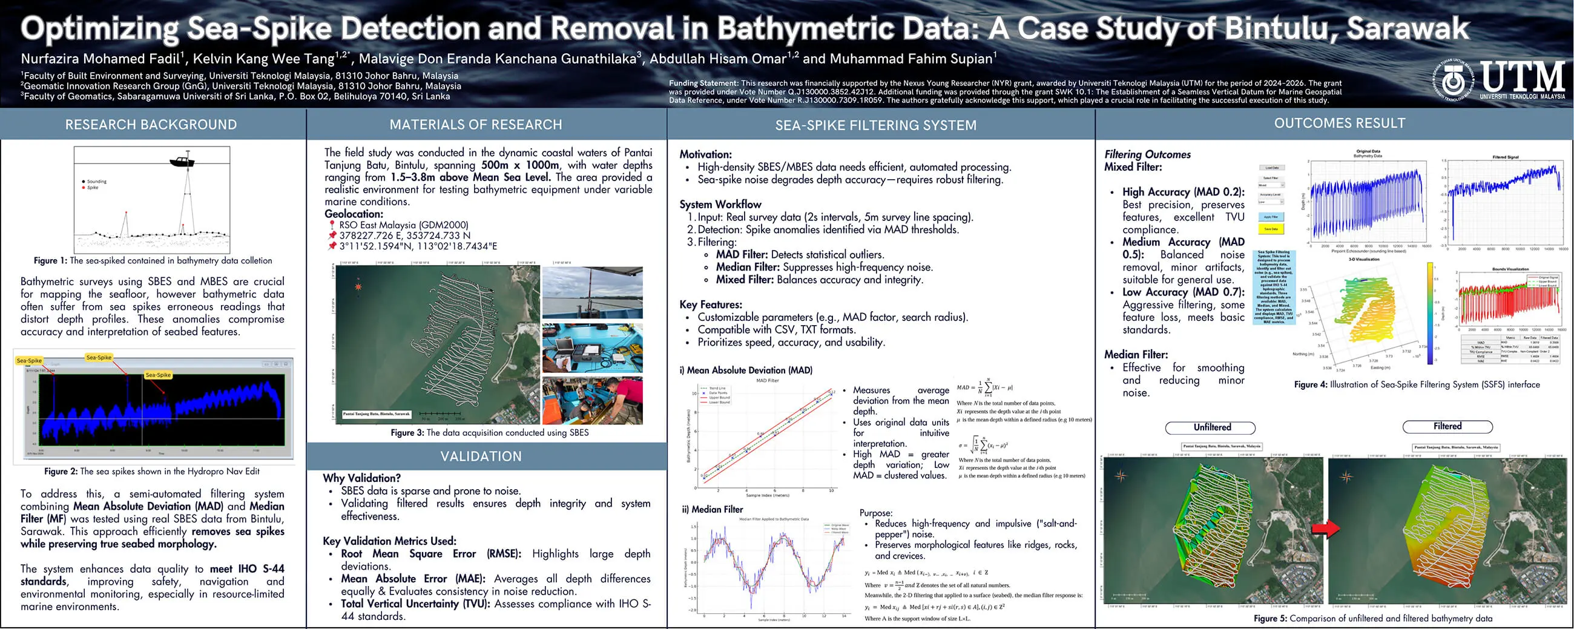1574x629 pixels.
Task: Click the pin icon beside RSO East Malaysia
Action: (x=332, y=225)
